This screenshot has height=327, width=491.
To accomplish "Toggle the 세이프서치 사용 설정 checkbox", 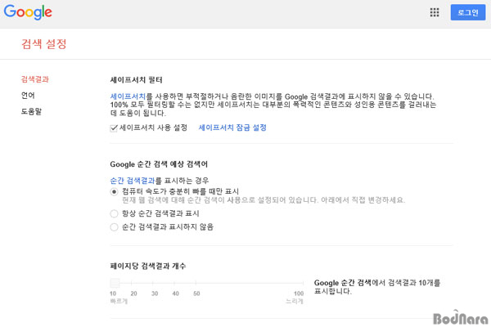I will click(114, 128).
